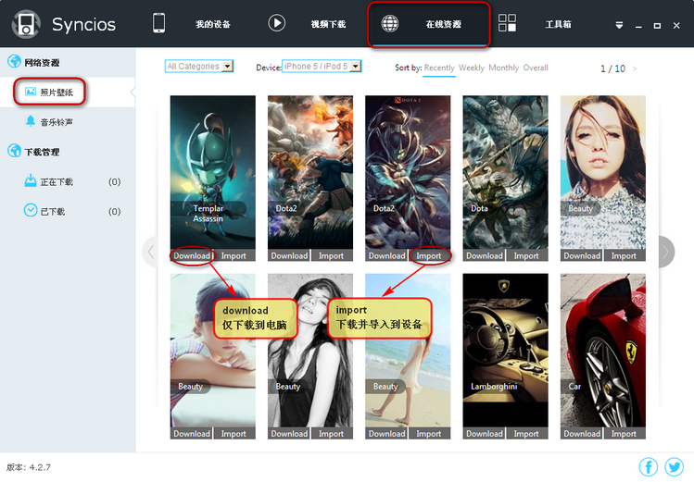Click the next wallpapers right arrow
This screenshot has height=482, width=694.
click(x=666, y=252)
